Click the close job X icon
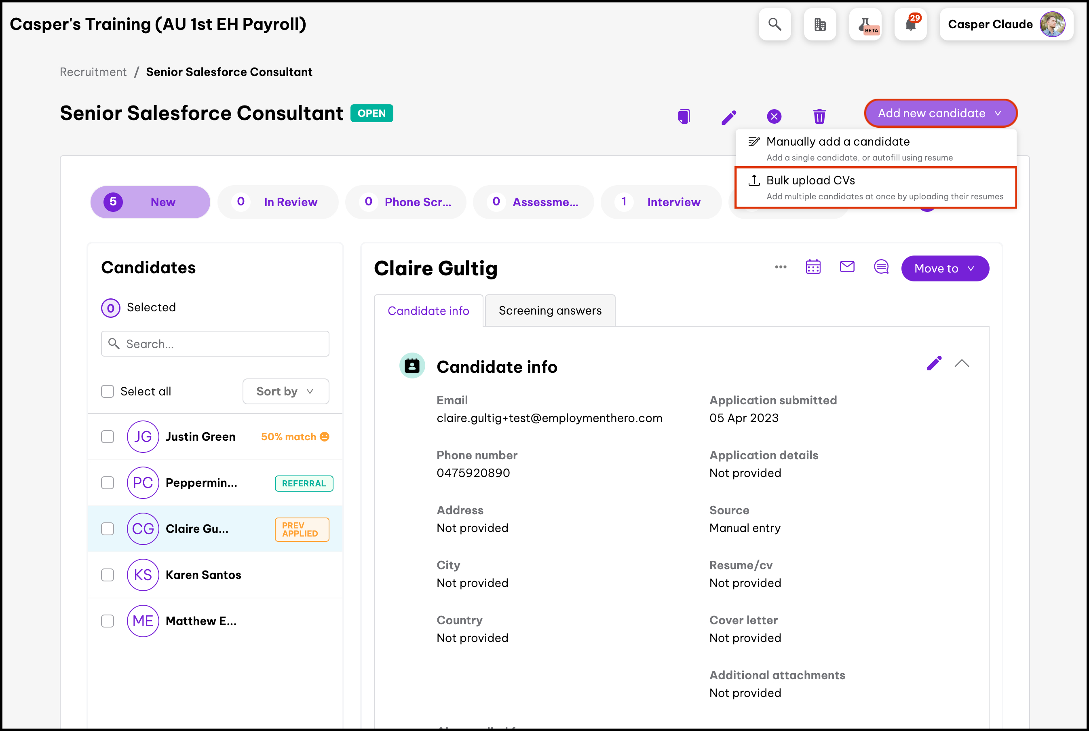 774,116
